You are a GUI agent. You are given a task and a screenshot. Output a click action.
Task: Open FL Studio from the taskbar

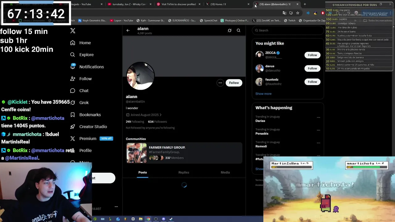pos(126,219)
